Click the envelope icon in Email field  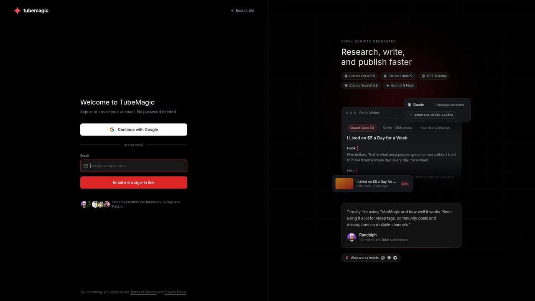click(x=86, y=166)
